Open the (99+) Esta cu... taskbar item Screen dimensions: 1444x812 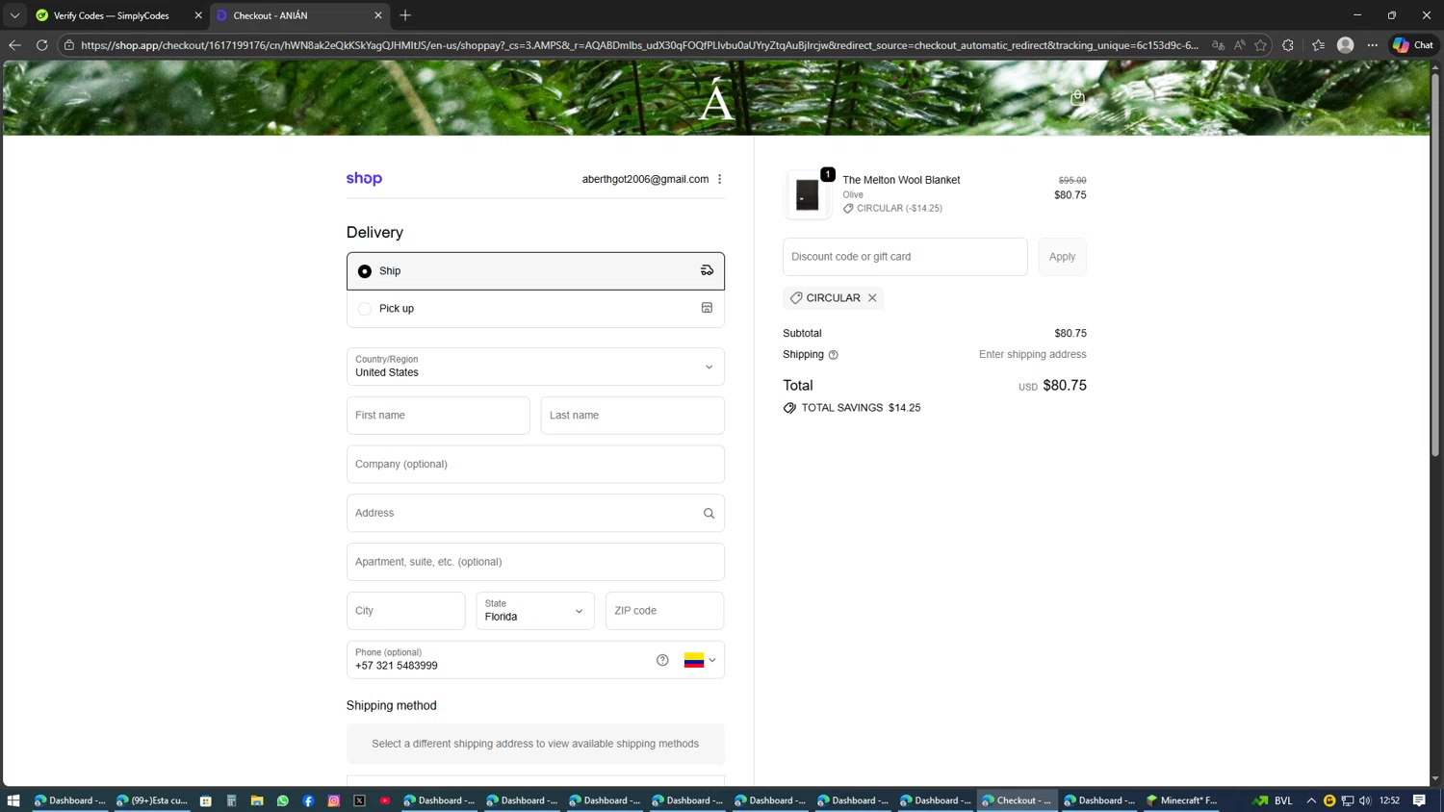coord(152,800)
